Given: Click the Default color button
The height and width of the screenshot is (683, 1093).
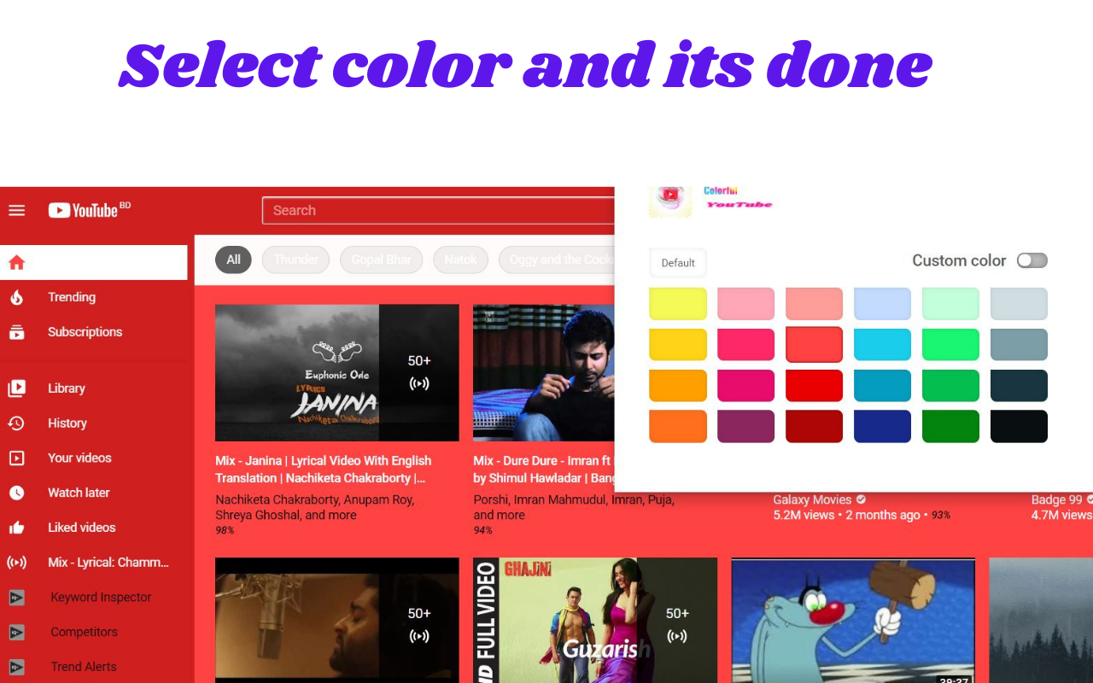Looking at the screenshot, I should click(678, 263).
